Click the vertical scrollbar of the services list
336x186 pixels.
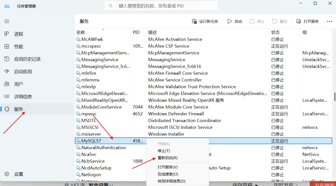pos(334,97)
